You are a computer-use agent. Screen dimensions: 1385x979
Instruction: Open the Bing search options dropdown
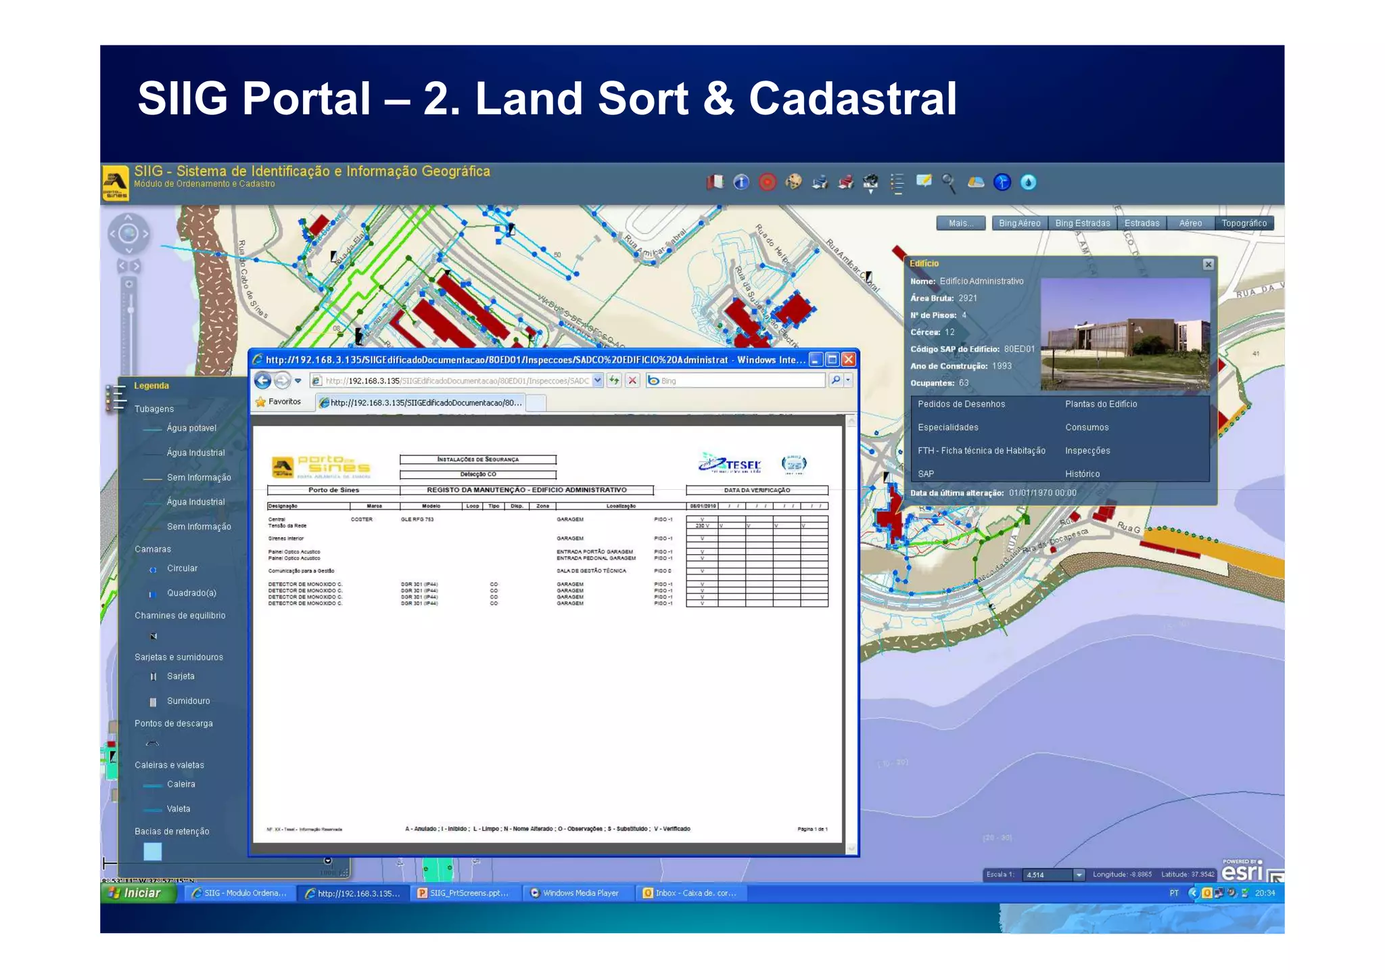pos(848,380)
